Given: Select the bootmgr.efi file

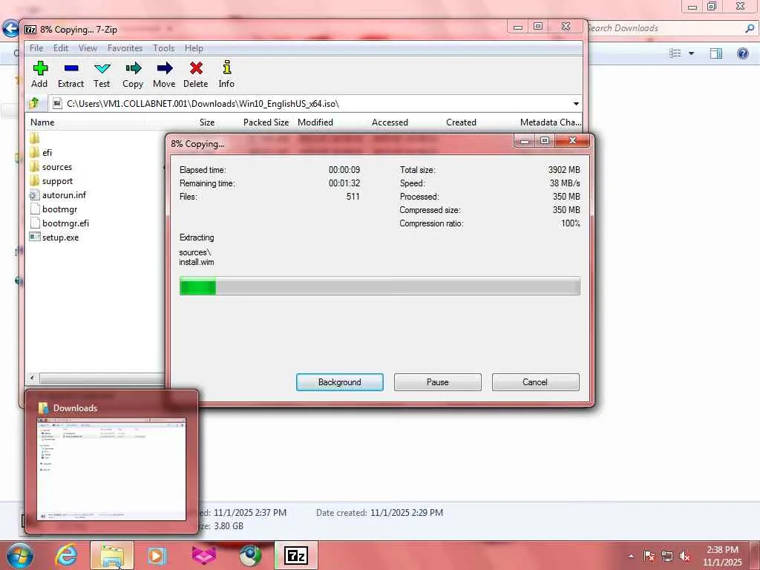Looking at the screenshot, I should point(59,223).
